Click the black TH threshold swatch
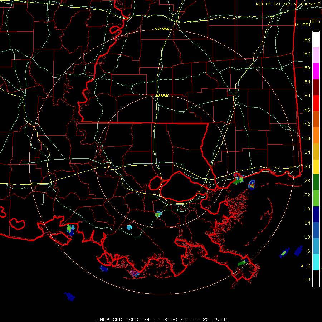Viewport: 322px width, 322px height. [x=316, y=278]
